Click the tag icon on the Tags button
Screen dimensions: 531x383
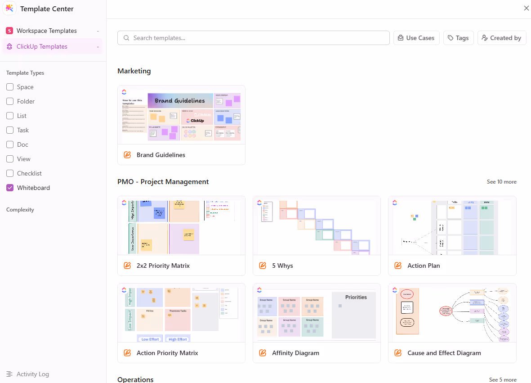[451, 38]
